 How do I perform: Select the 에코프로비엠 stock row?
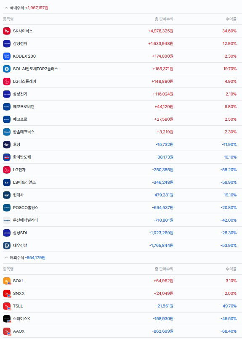pyautogui.click(x=121, y=106)
